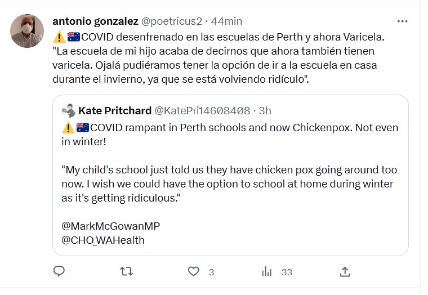Like the tweet with heart icon

tap(194, 271)
